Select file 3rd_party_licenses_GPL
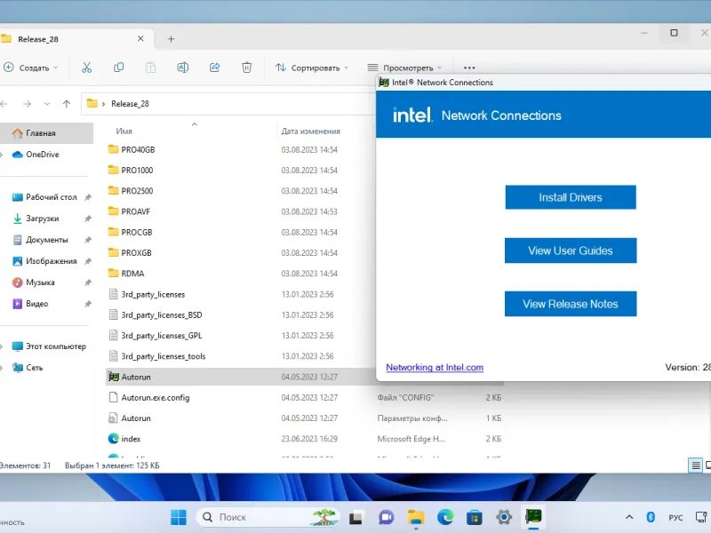 (162, 336)
